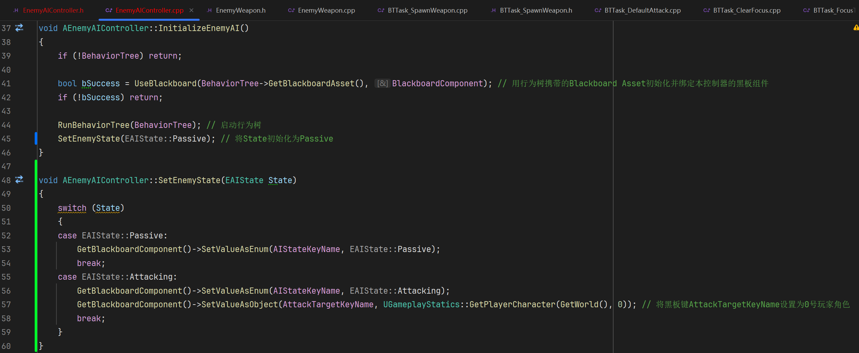859x353 pixels.
Task: Open the partially visible BTTask_Focus tab
Action: [831, 10]
